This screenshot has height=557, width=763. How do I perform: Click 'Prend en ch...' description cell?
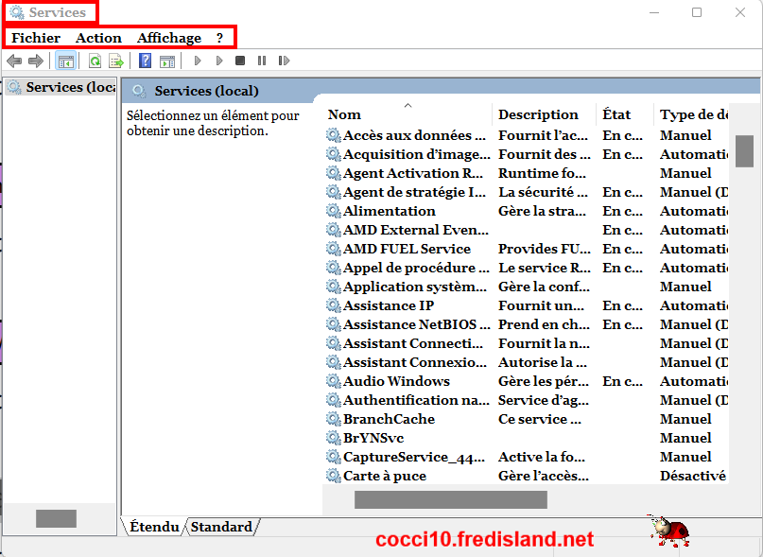544,324
